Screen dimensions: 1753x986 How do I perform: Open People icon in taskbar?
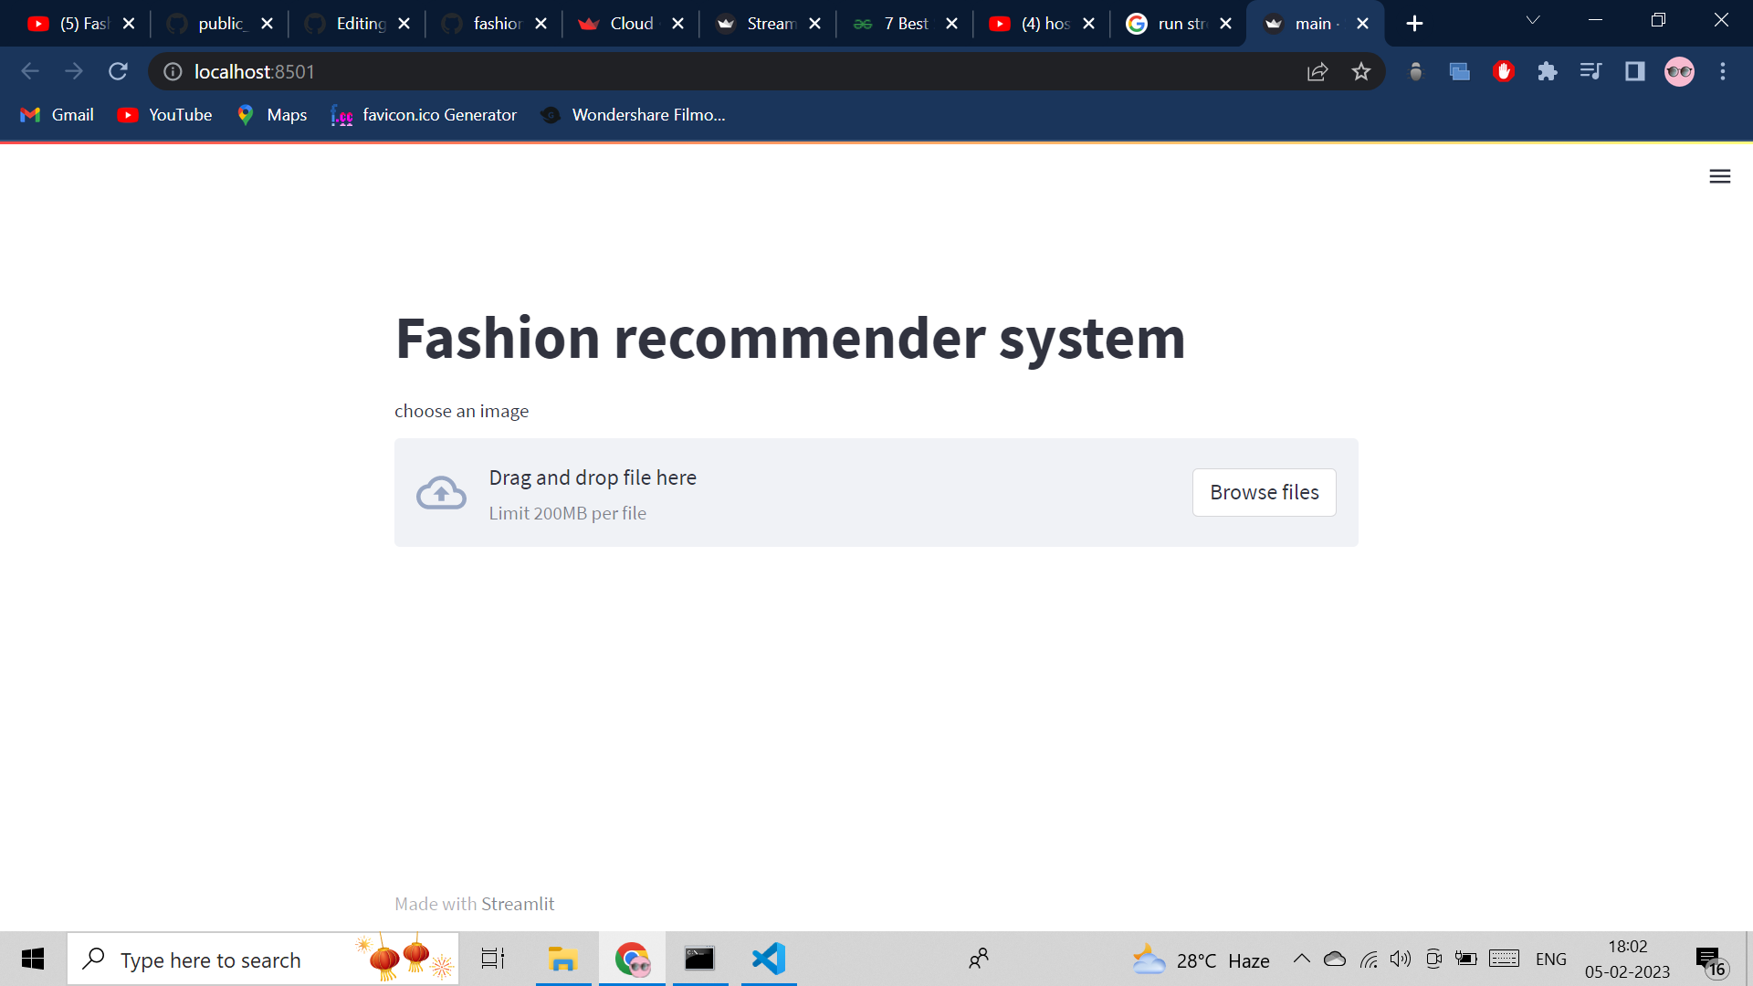point(978,959)
